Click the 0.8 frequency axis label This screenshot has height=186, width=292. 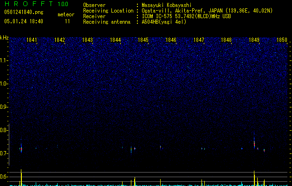pyautogui.click(x=4, y=130)
